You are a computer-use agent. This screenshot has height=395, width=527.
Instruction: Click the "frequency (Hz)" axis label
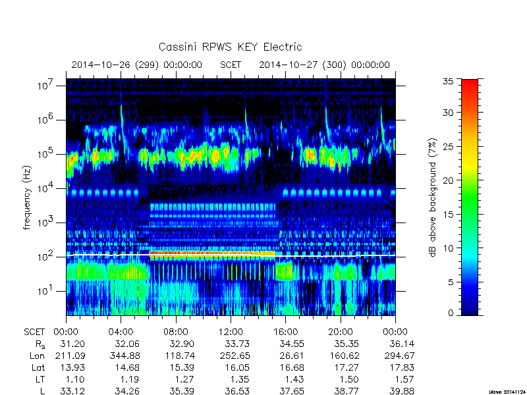[27, 197]
